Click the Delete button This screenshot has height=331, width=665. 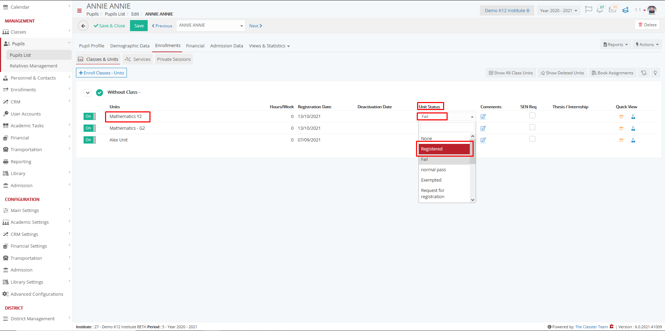pos(647,25)
